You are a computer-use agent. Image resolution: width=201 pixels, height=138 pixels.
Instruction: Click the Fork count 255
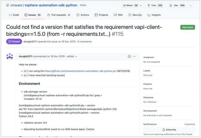pyautogui.click(x=160, y=5)
